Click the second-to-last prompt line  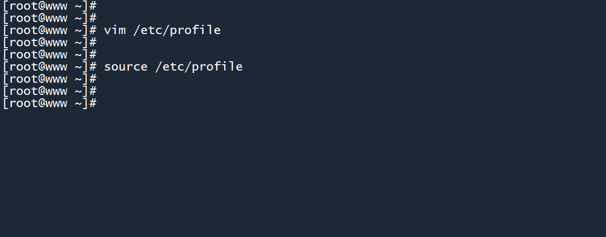point(50,91)
